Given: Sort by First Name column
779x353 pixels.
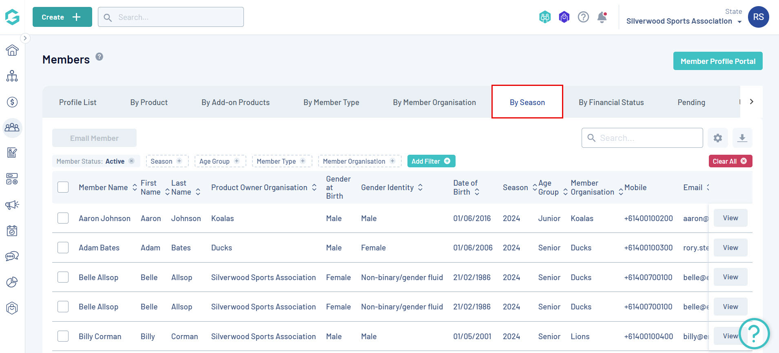Looking at the screenshot, I should tap(167, 192).
